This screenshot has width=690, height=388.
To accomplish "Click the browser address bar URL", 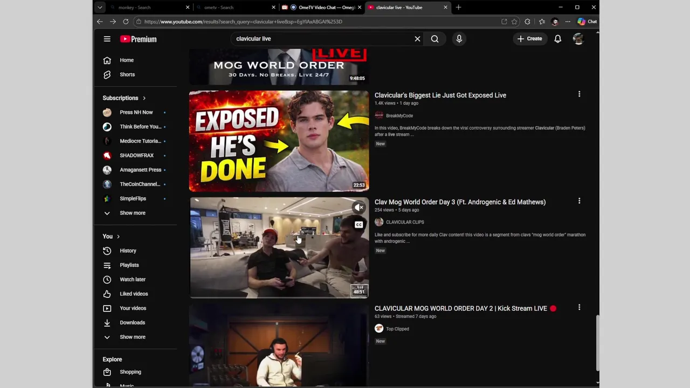I will coord(243,22).
